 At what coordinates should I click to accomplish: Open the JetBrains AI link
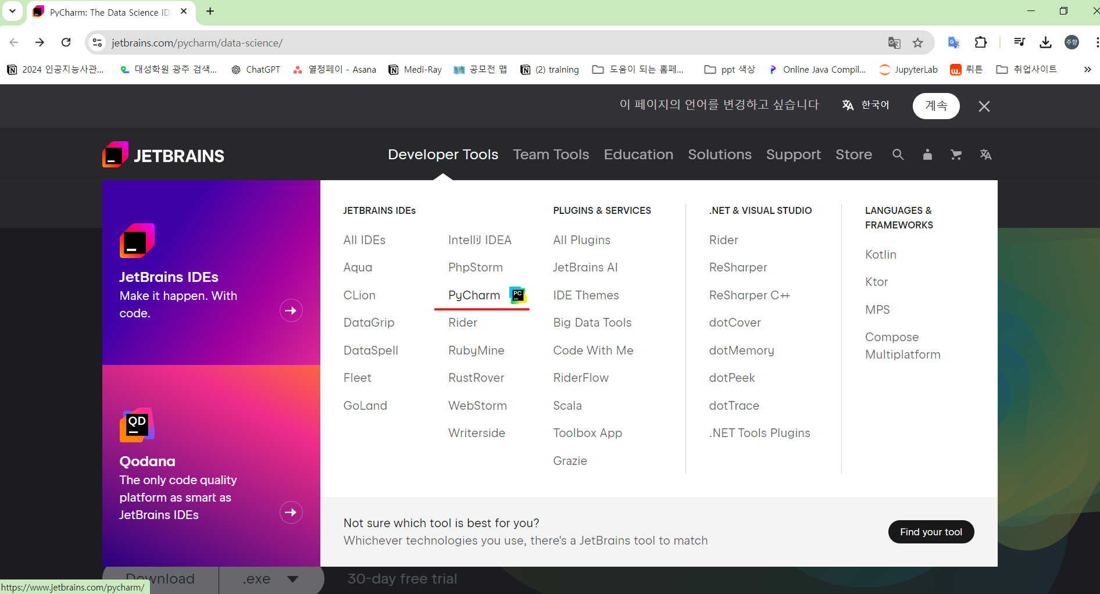[585, 267]
